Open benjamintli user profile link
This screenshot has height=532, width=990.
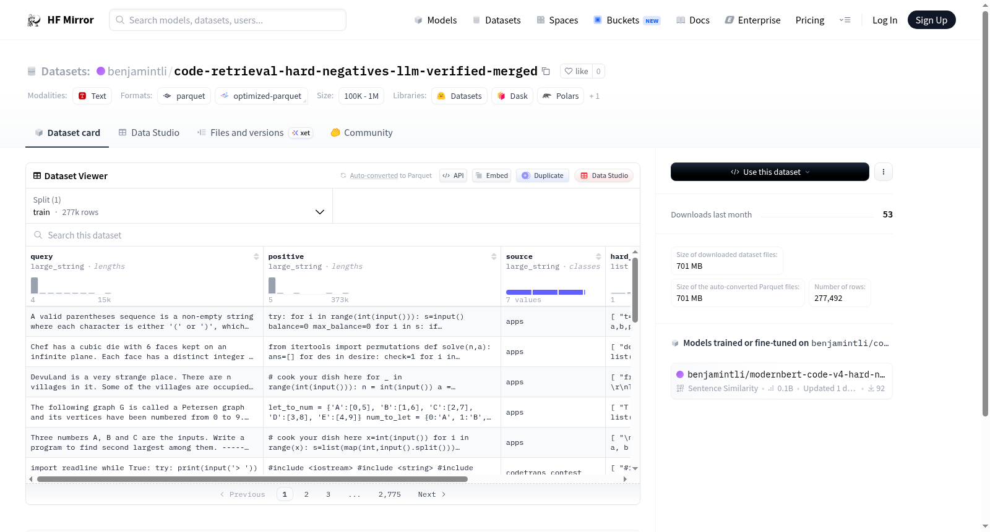[137, 71]
